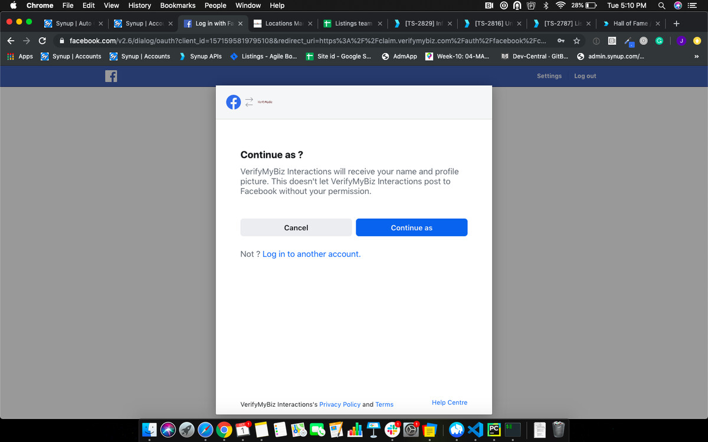Image resolution: width=708 pixels, height=442 pixels.
Task: Click the blue Continue as button
Action: coord(412,227)
